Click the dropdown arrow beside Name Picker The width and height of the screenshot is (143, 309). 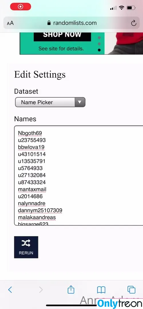80,102
